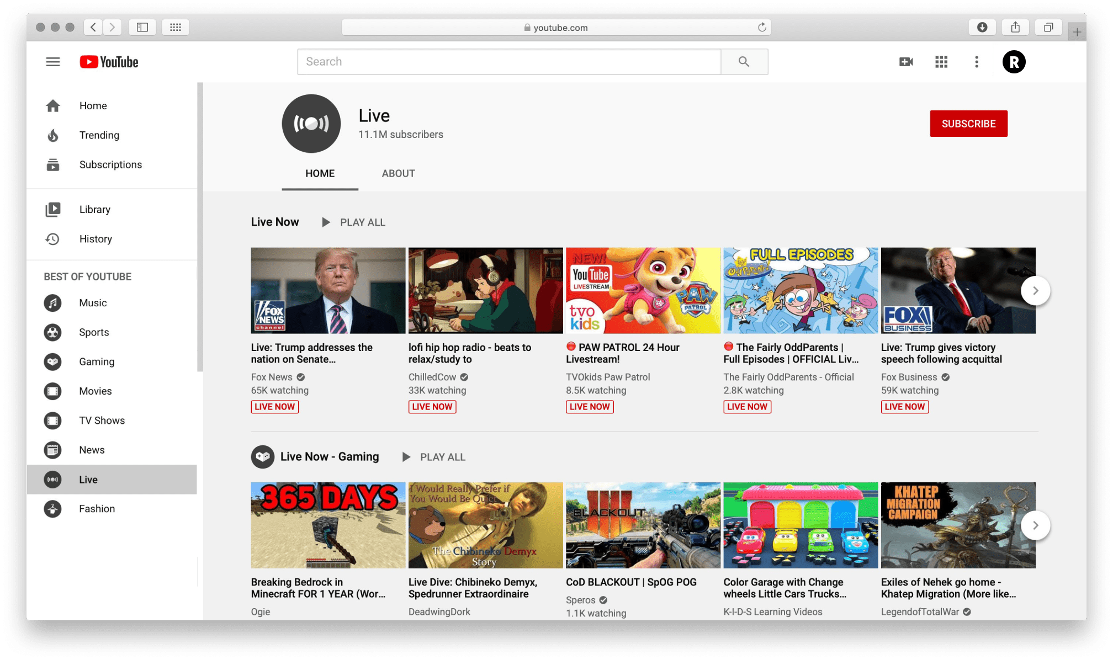Viewport: 1113px width, 660px height.
Task: Click the Music note icon in sidebar
Action: 54,302
